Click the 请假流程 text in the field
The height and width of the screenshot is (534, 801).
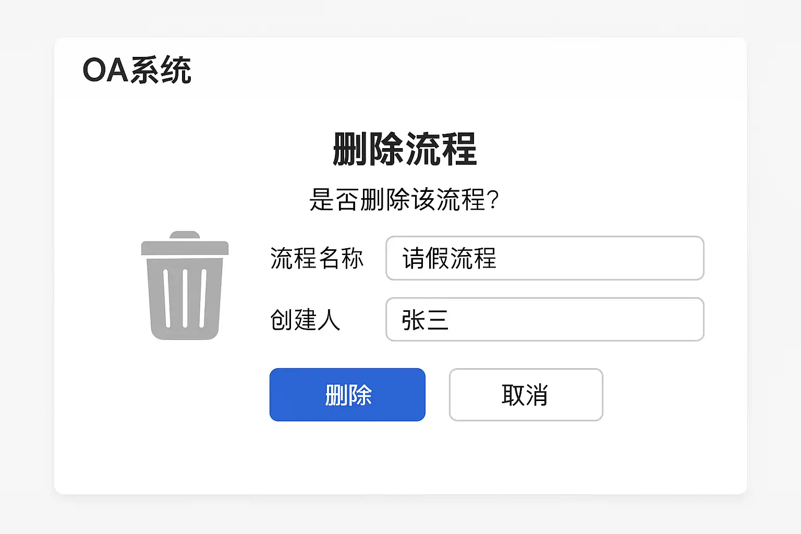[x=449, y=258]
